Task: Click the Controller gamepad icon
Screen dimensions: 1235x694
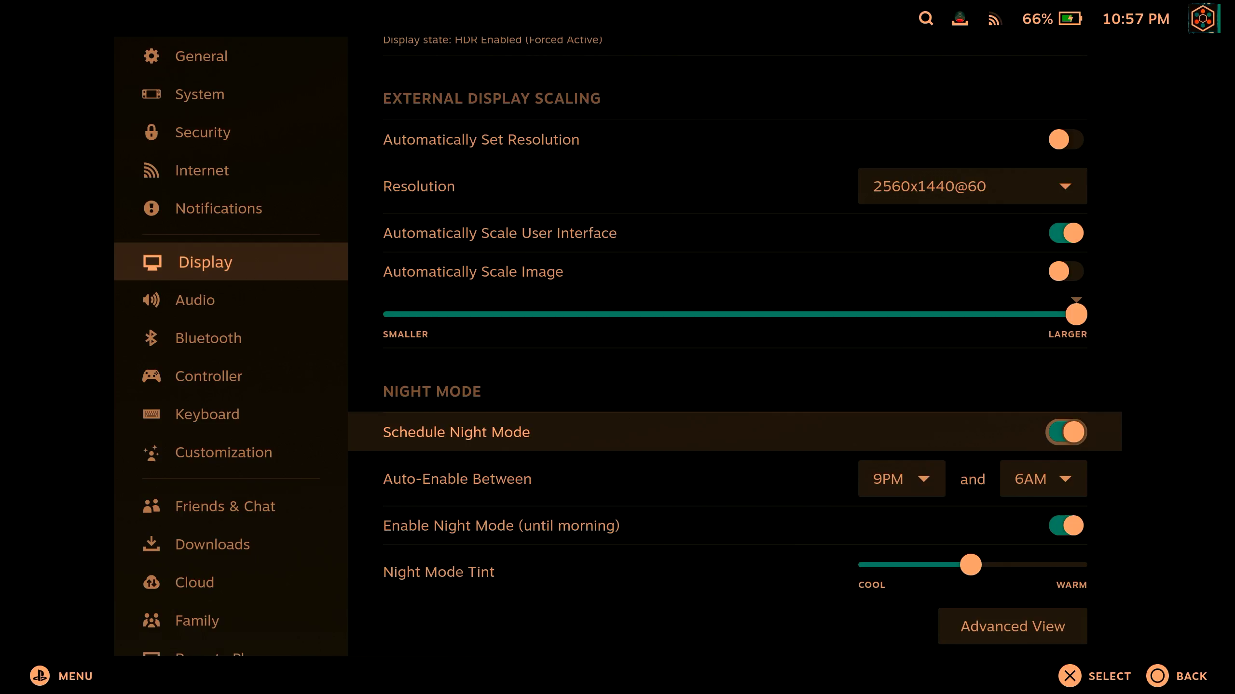Action: (151, 376)
